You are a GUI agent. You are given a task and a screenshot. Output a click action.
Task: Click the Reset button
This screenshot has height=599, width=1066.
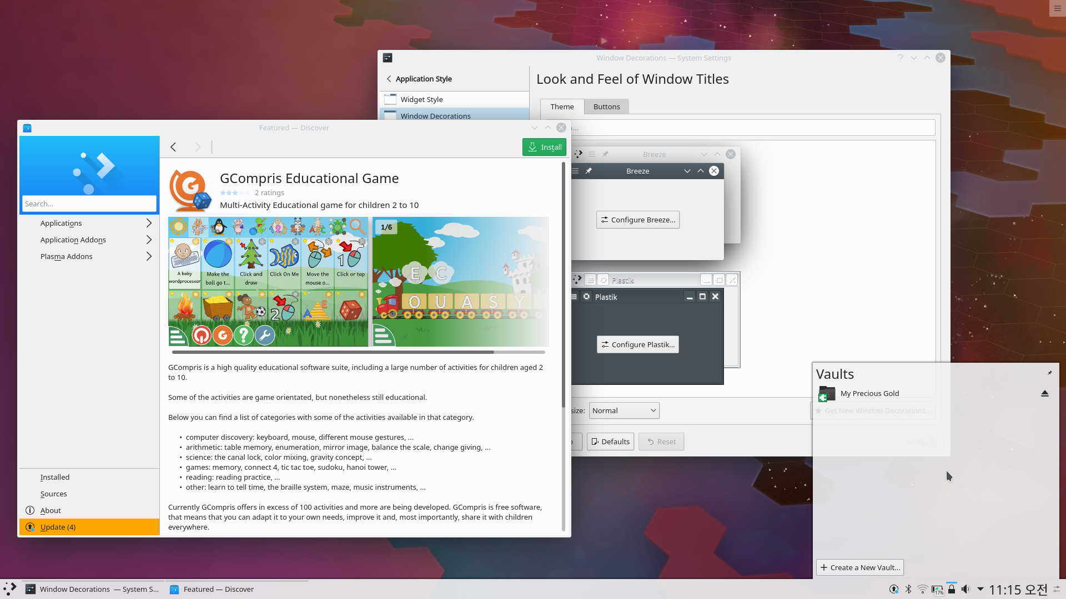[x=661, y=441]
